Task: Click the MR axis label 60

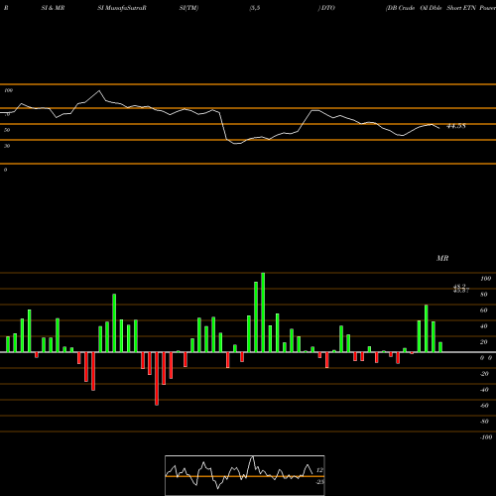Action: pyautogui.click(x=483, y=310)
